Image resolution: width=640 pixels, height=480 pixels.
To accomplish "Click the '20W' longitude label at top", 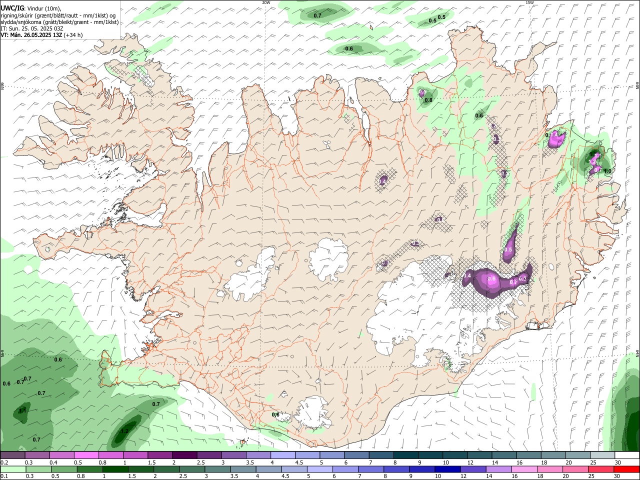I will click(266, 2).
